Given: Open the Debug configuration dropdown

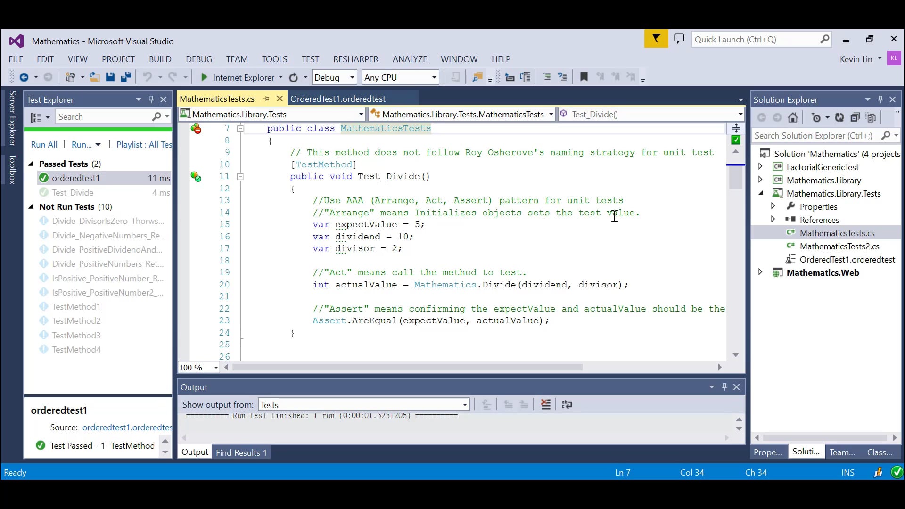Looking at the screenshot, I should (x=334, y=77).
